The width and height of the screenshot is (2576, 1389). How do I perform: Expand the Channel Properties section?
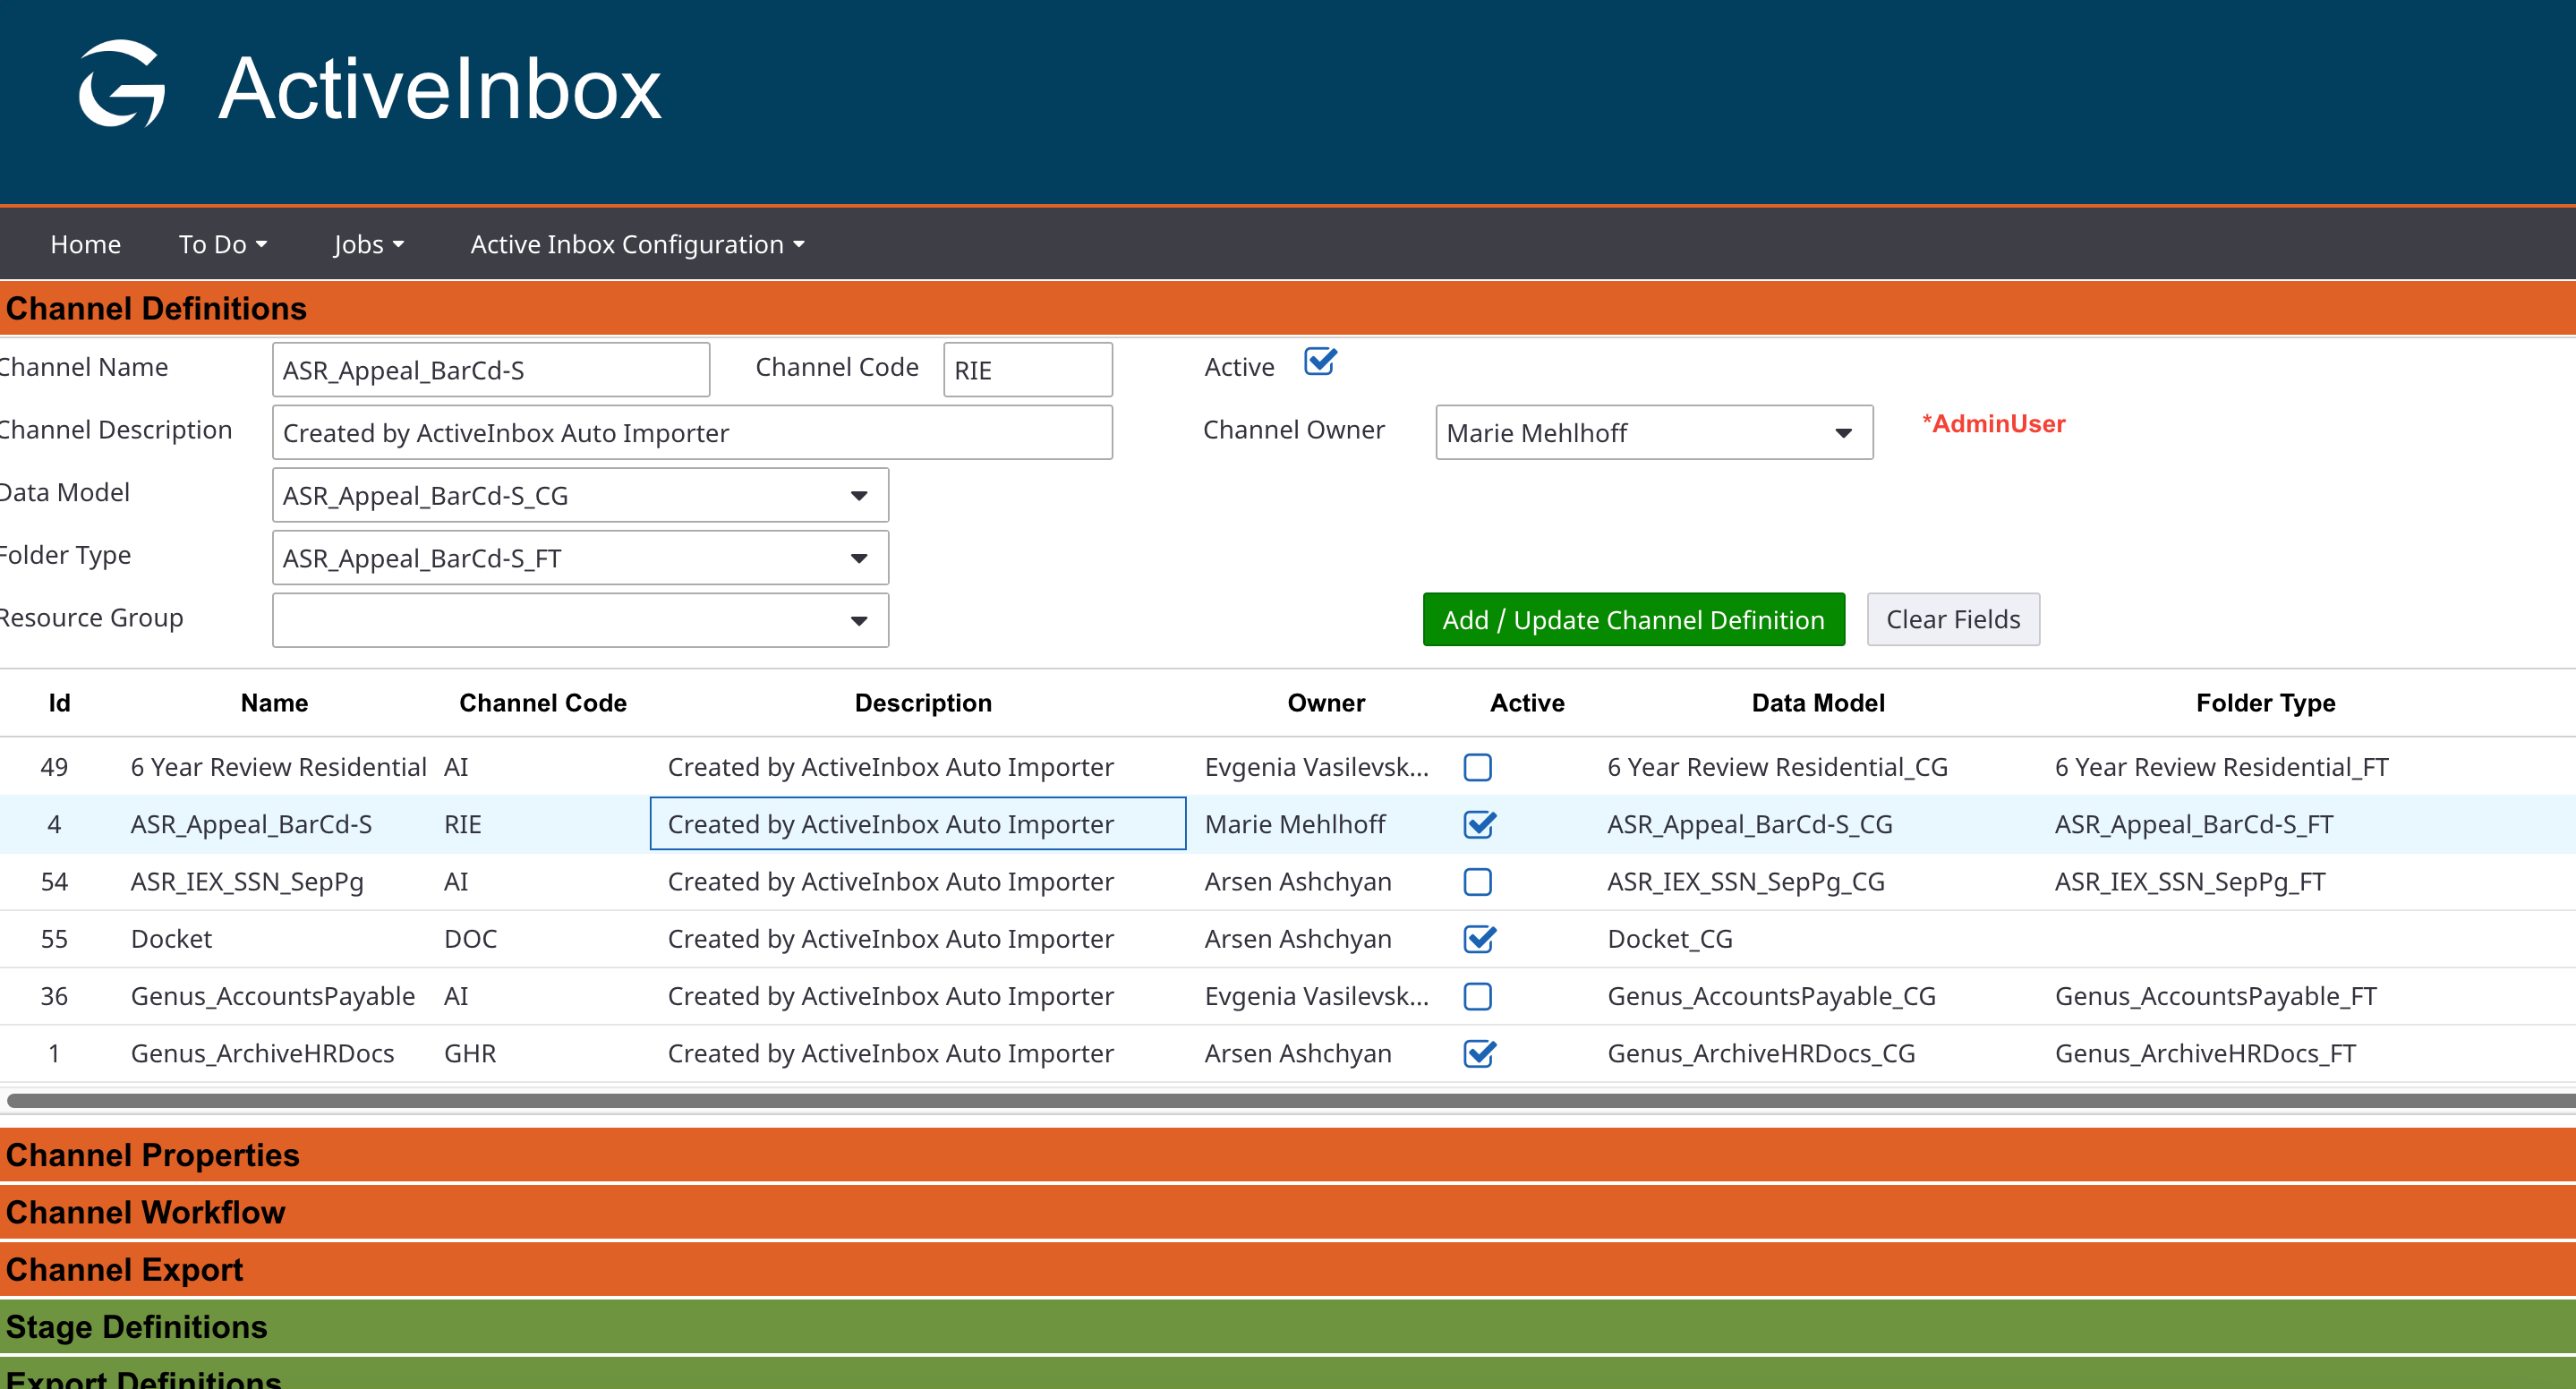pyautogui.click(x=152, y=1155)
